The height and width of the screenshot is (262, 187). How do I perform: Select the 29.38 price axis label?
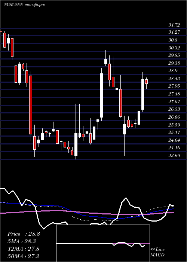(174, 63)
